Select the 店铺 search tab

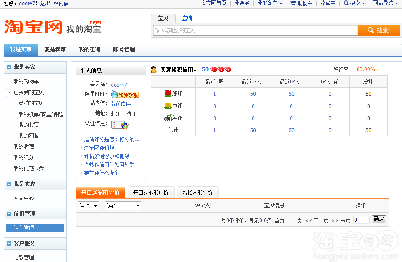click(x=187, y=18)
